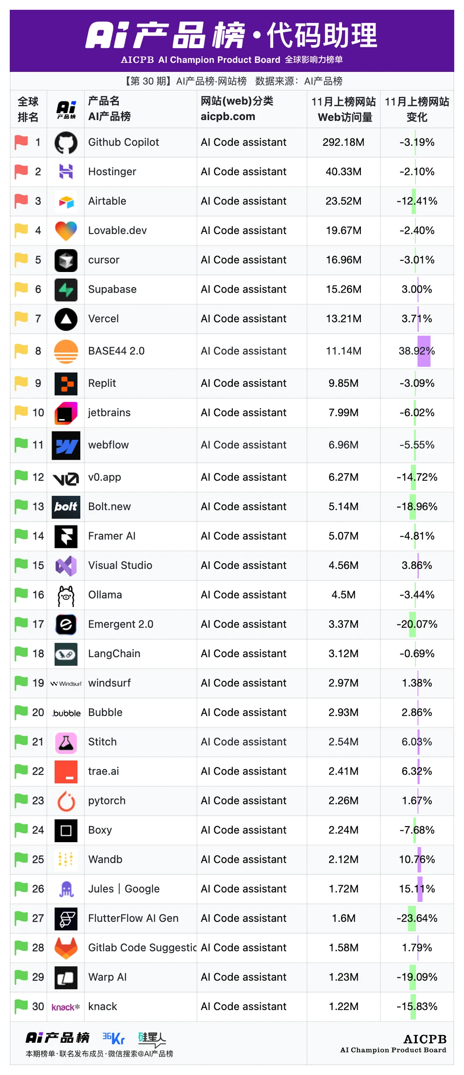The height and width of the screenshot is (1075, 464).
Task: Click the Replit orange logo
Action: (66, 383)
